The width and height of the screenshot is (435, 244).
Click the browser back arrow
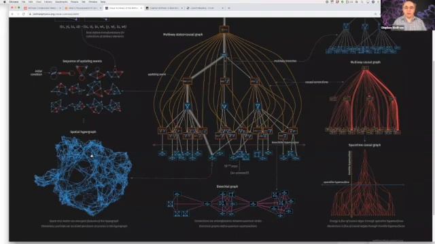point(12,14)
